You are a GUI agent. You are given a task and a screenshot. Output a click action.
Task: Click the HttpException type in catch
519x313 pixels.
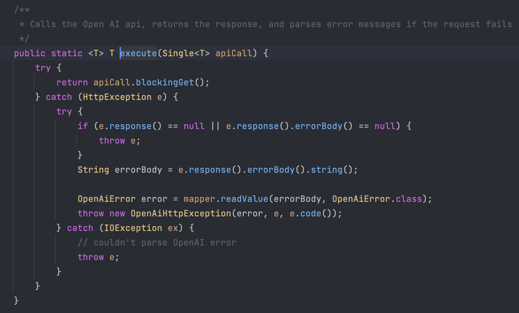click(117, 97)
